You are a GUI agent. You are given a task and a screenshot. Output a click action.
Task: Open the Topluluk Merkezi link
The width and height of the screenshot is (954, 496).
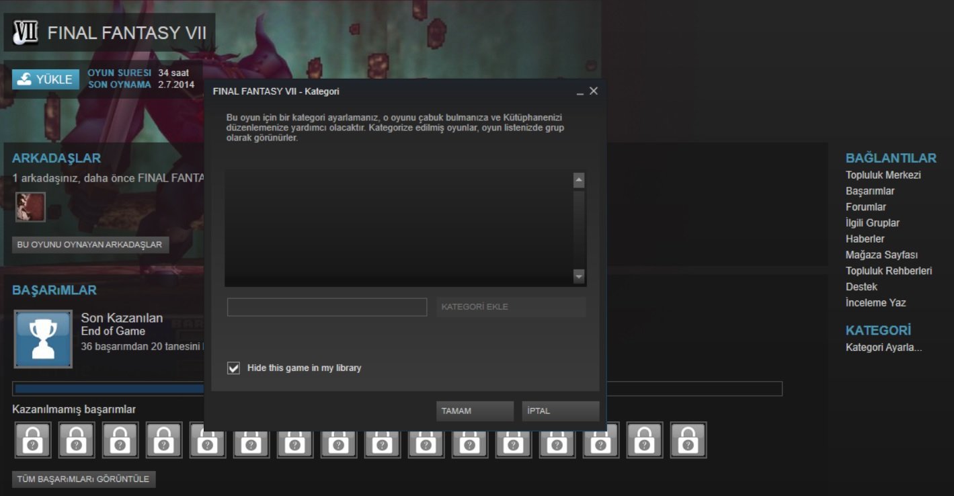pos(883,175)
